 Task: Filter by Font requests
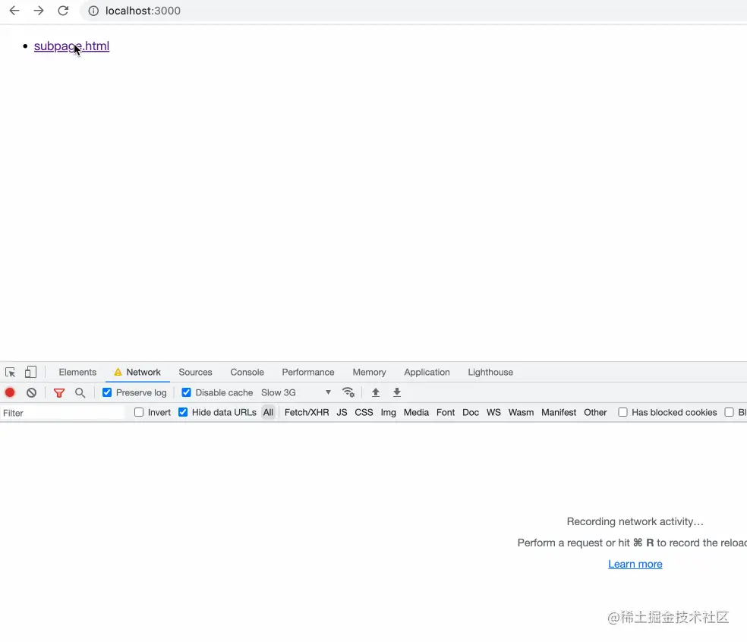[446, 412]
